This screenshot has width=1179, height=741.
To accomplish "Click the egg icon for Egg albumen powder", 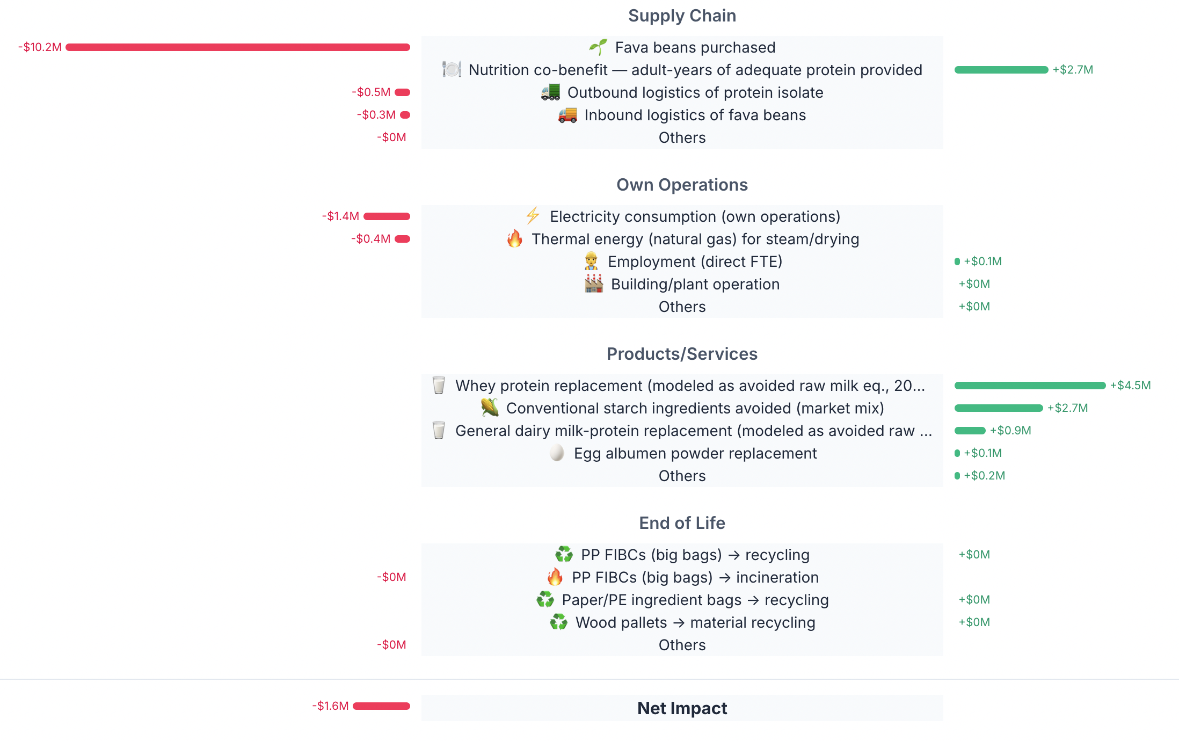I will pyautogui.click(x=557, y=453).
